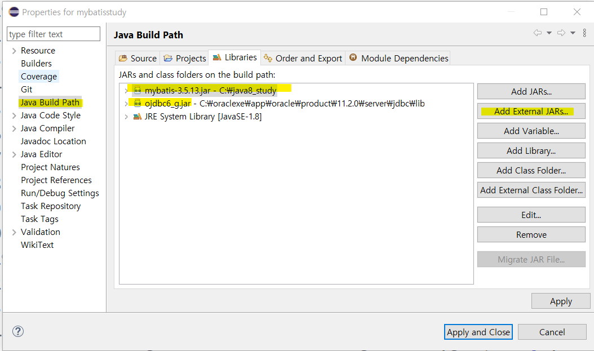Click the Add Library... button
The image size is (594, 351).
tap(531, 150)
